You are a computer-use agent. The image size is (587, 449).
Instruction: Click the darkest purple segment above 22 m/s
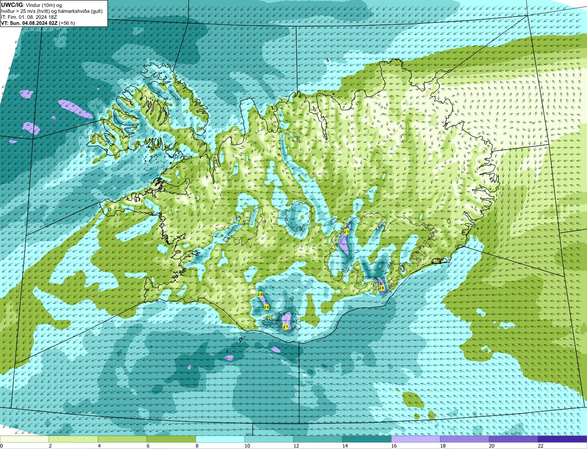[563, 439]
